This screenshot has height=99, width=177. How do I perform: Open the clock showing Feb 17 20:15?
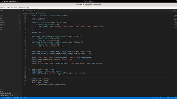[x=88, y=1]
